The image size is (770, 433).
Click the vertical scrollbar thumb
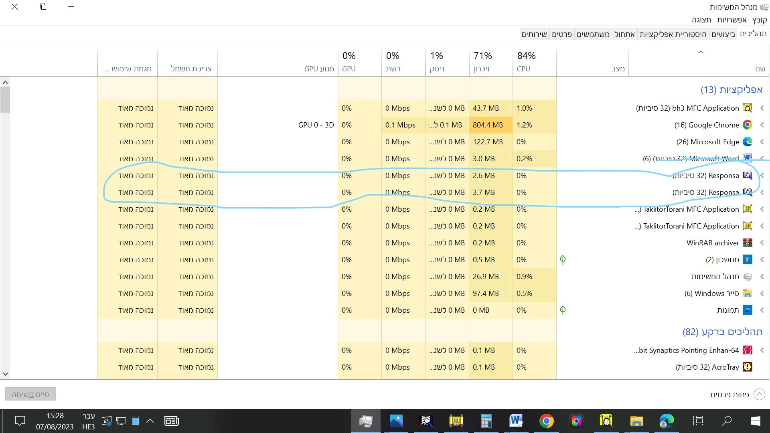point(5,100)
